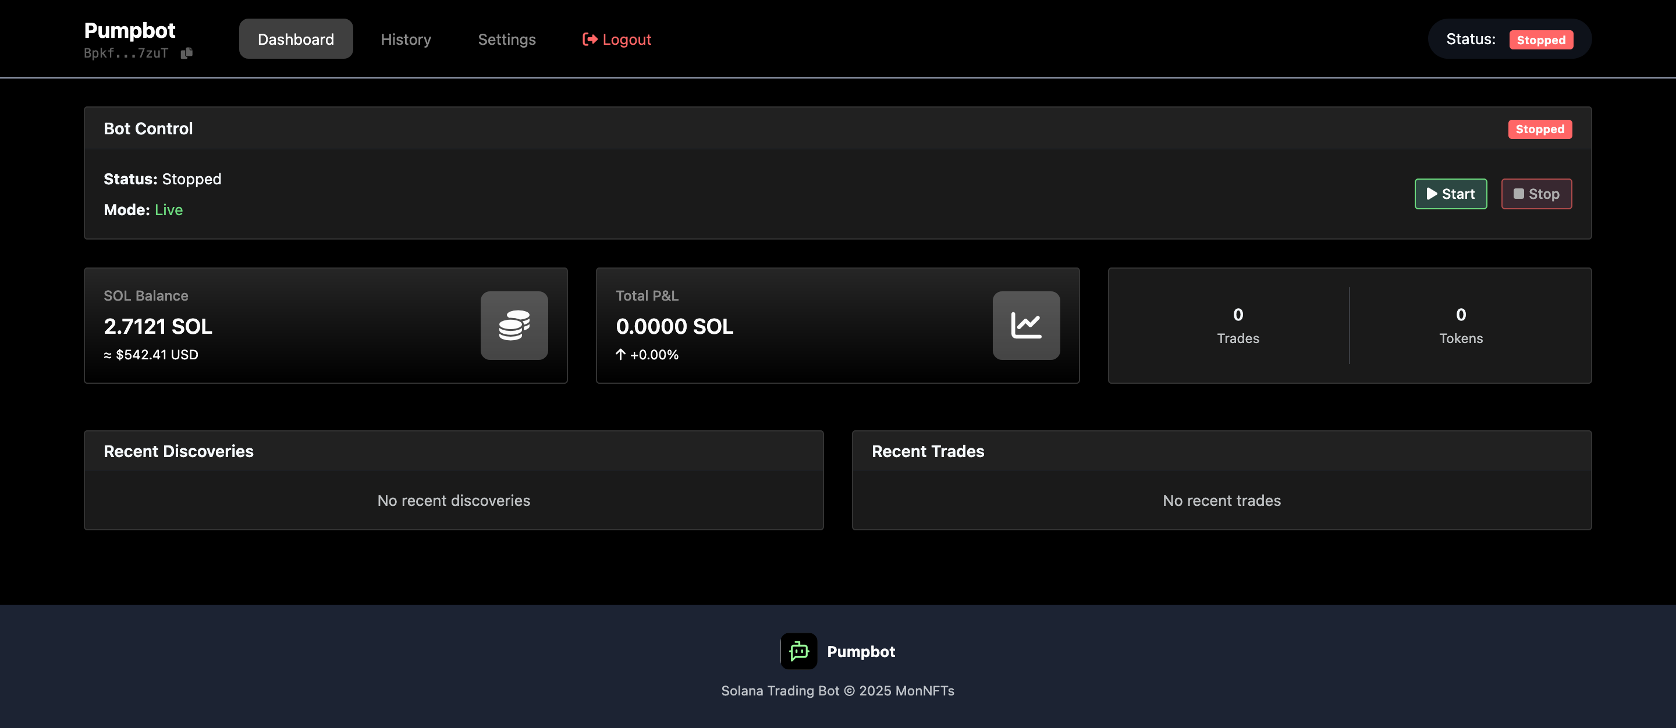The image size is (1676, 728).
Task: Switch to the History tab
Action: tap(406, 39)
